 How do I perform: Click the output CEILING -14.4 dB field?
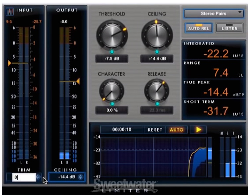[67, 177]
